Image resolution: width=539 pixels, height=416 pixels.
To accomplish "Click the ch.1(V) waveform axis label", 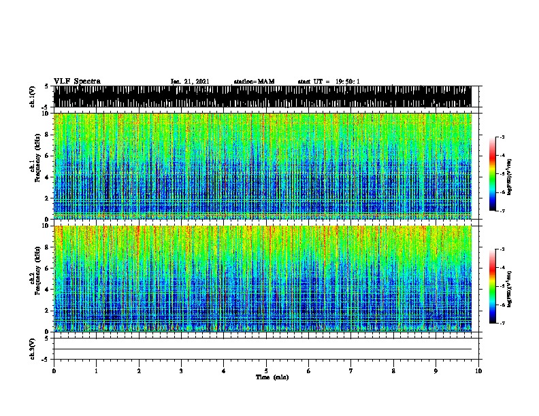I will [32, 97].
